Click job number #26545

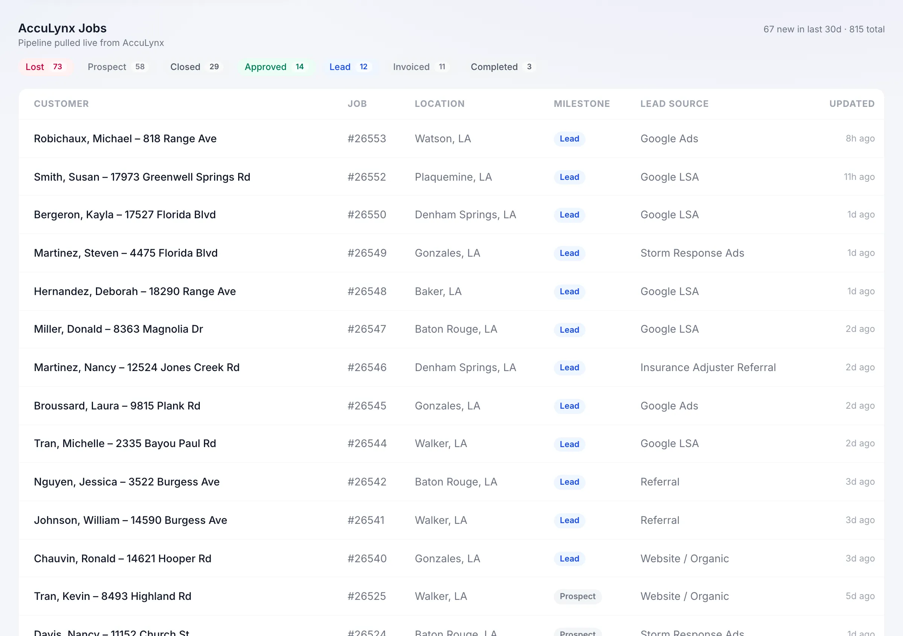(367, 406)
